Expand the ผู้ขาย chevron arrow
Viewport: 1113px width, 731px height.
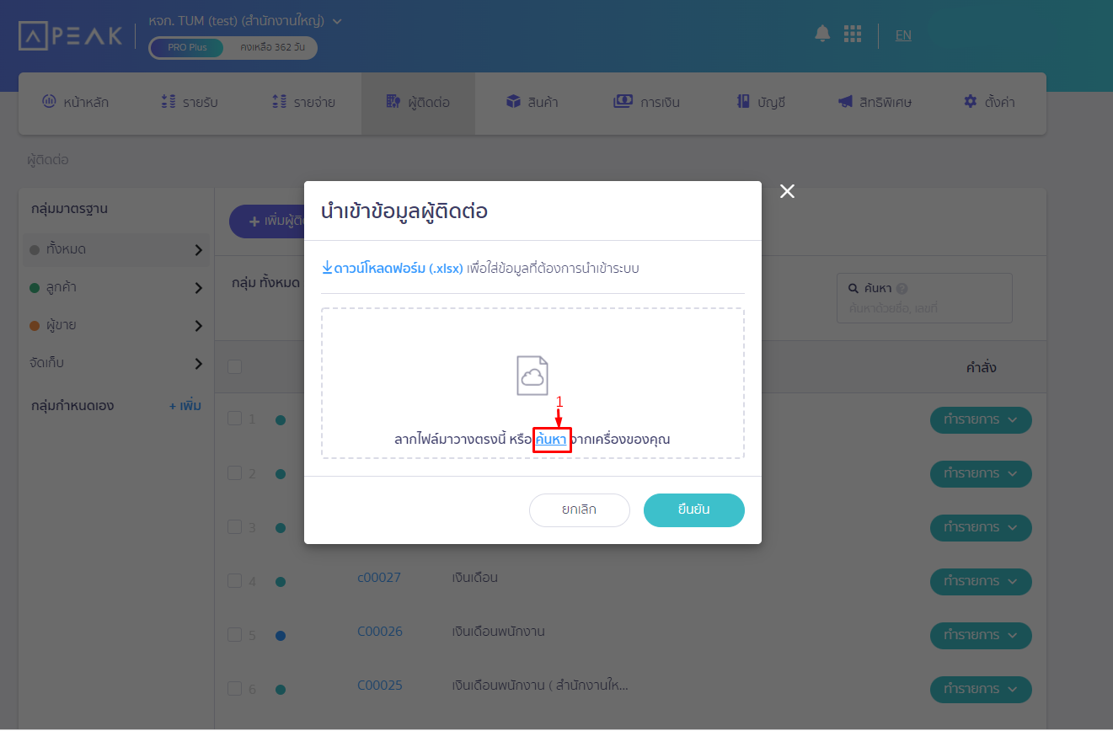(x=199, y=326)
